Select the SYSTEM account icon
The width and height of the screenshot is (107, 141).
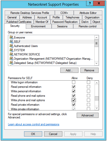tap(11, 50)
